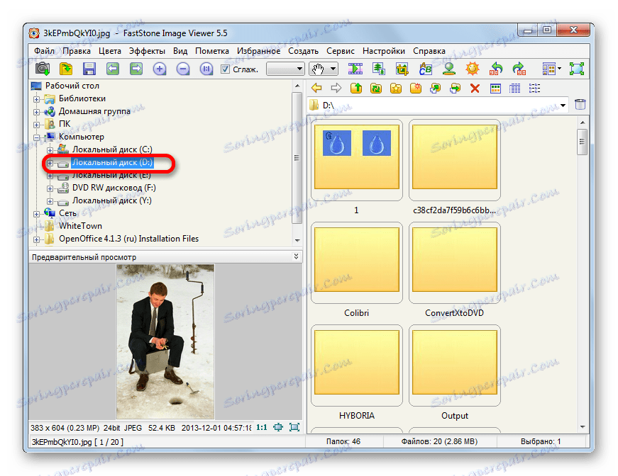Screen dimensions: 618x476
Task: Open the recycle bin icon by address bar
Action: click(580, 104)
